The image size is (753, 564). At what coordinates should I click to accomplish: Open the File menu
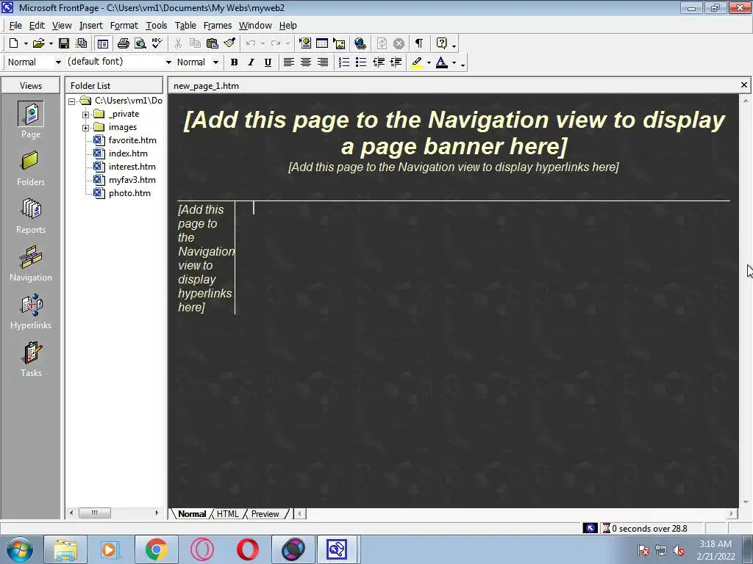point(15,26)
